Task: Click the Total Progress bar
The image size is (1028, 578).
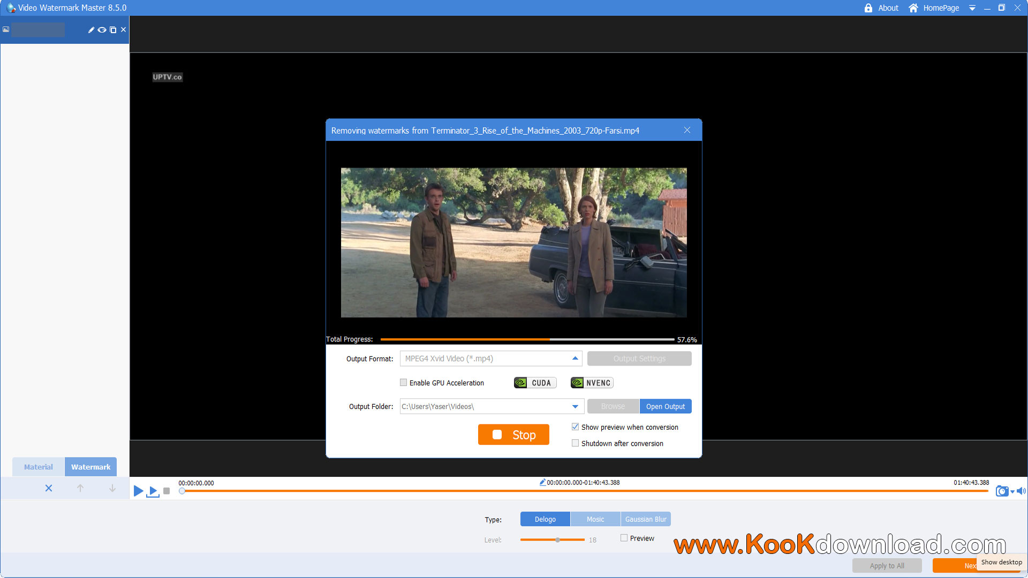Action: pos(527,339)
